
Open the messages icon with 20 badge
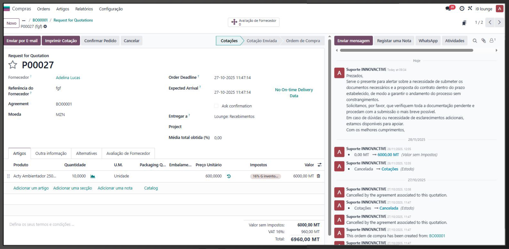click(450, 8)
